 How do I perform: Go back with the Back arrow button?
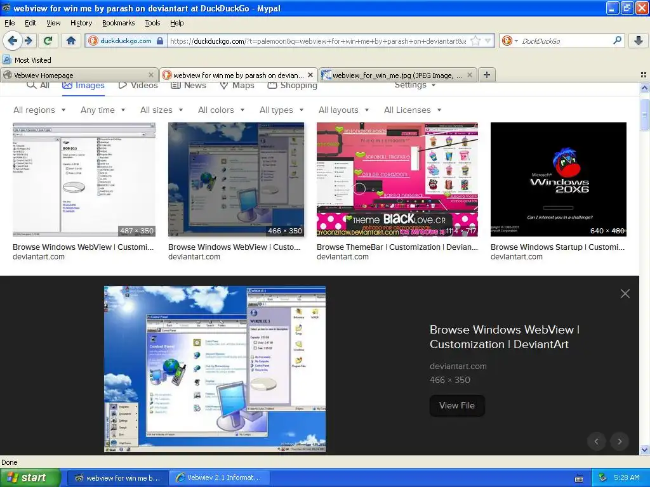13,41
